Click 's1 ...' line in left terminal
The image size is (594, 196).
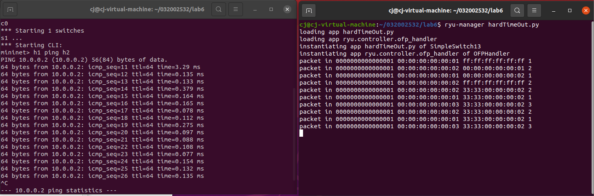coord(11,38)
